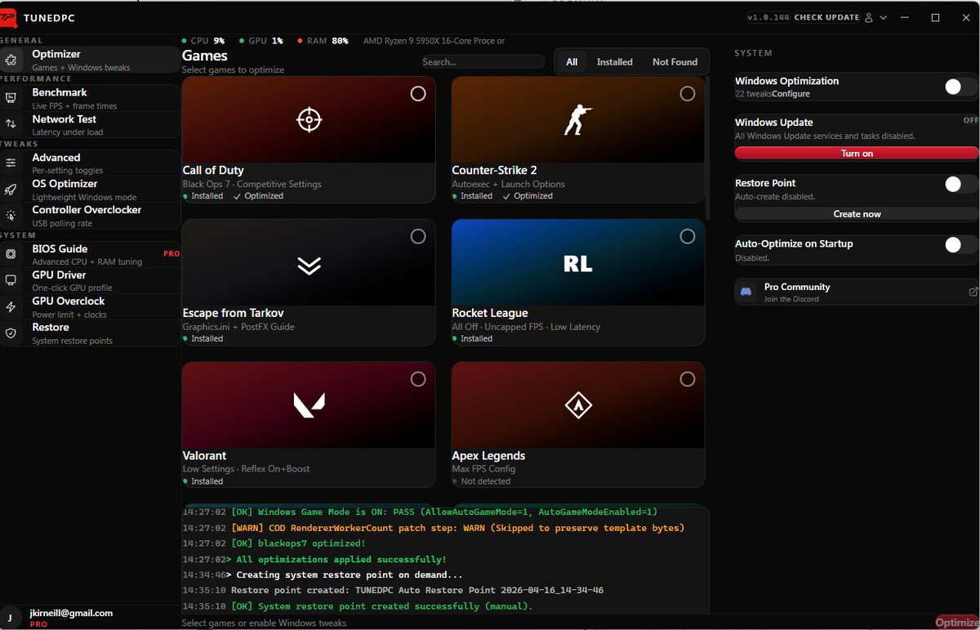This screenshot has height=630, width=980.
Task: Click the 'All optimizations applied successfully!' log line
Action: (314, 560)
